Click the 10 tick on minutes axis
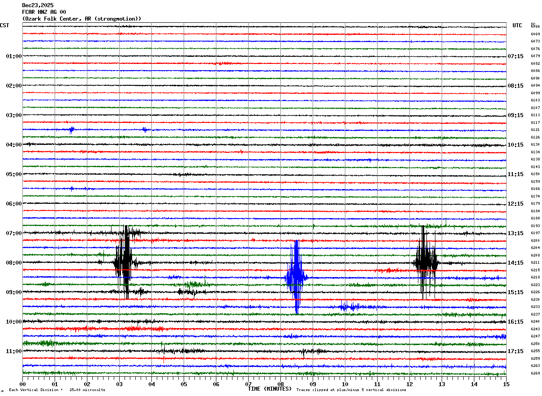The image size is (542, 396). [345, 384]
